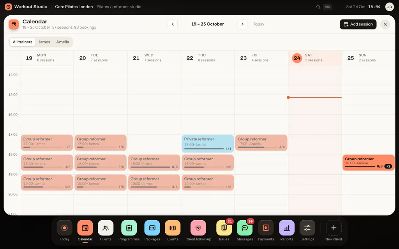Select Thursday 22 day header
This screenshot has width=399, height=249.
pos(208,58)
